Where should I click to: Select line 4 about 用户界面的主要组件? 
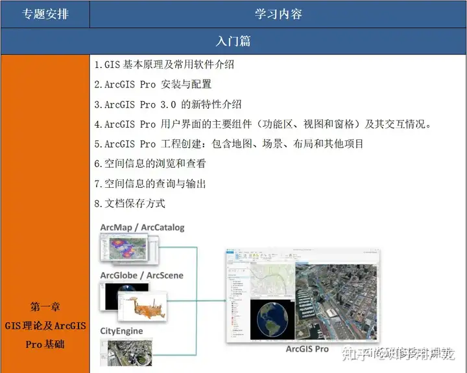click(x=263, y=124)
